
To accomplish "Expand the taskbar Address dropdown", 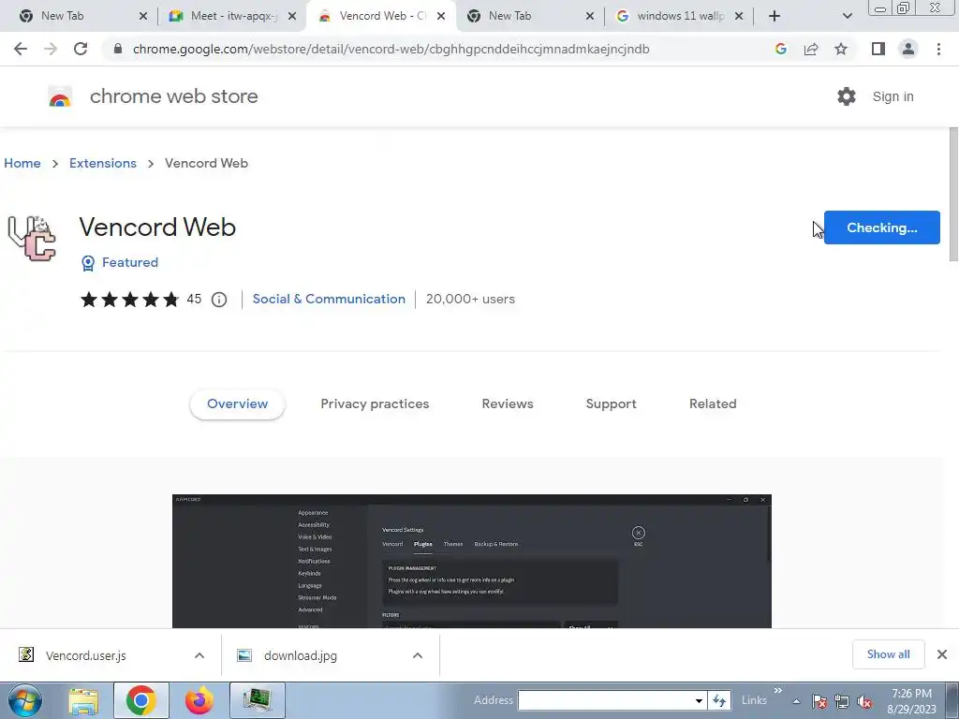I will [699, 700].
